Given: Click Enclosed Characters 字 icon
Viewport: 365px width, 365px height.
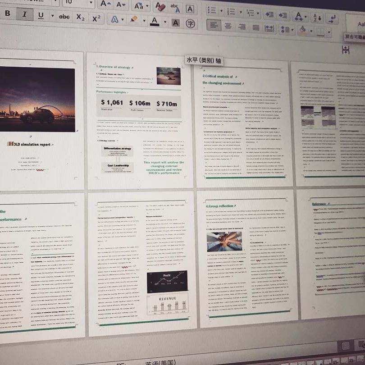Looking at the screenshot, I should click(x=191, y=24).
